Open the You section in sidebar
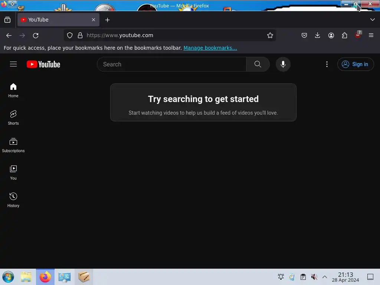 pyautogui.click(x=13, y=173)
